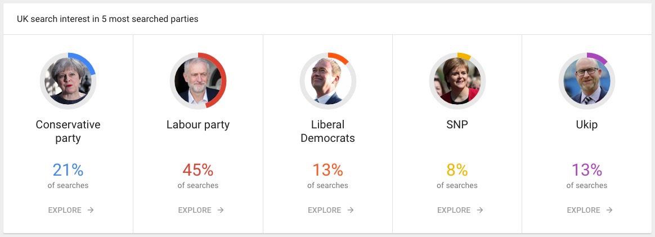Select the SNP leader photo

457,81
